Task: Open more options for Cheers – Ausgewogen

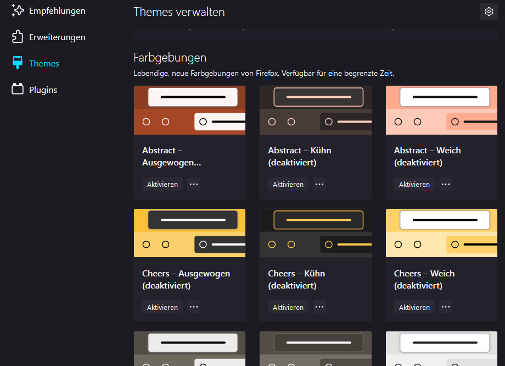Action: tap(194, 307)
